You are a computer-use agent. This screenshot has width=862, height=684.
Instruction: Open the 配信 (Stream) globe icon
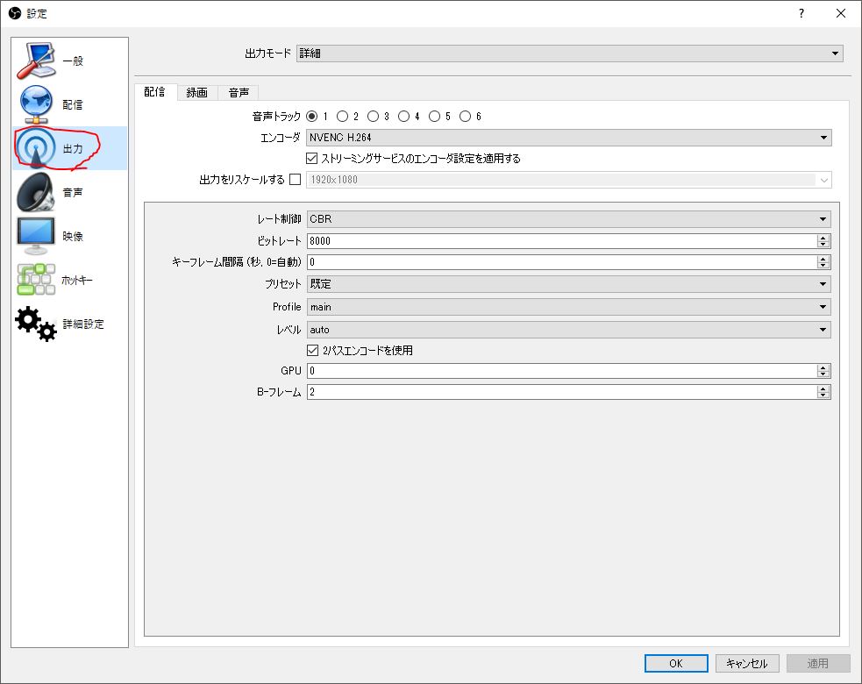click(x=36, y=104)
